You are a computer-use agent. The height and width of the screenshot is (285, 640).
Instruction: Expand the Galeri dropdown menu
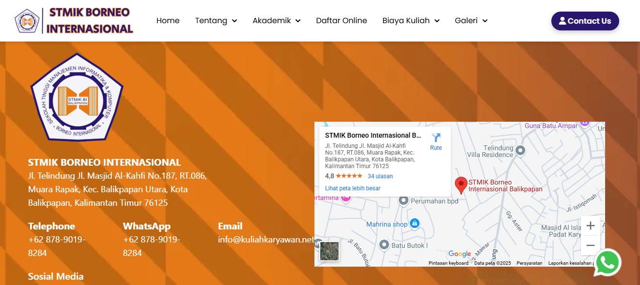[x=471, y=21]
